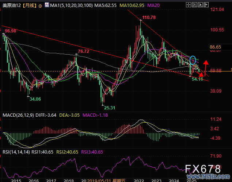Screen dimensions: 232x182
Task: Open the 月线 period selector
Action: click(x=30, y=6)
